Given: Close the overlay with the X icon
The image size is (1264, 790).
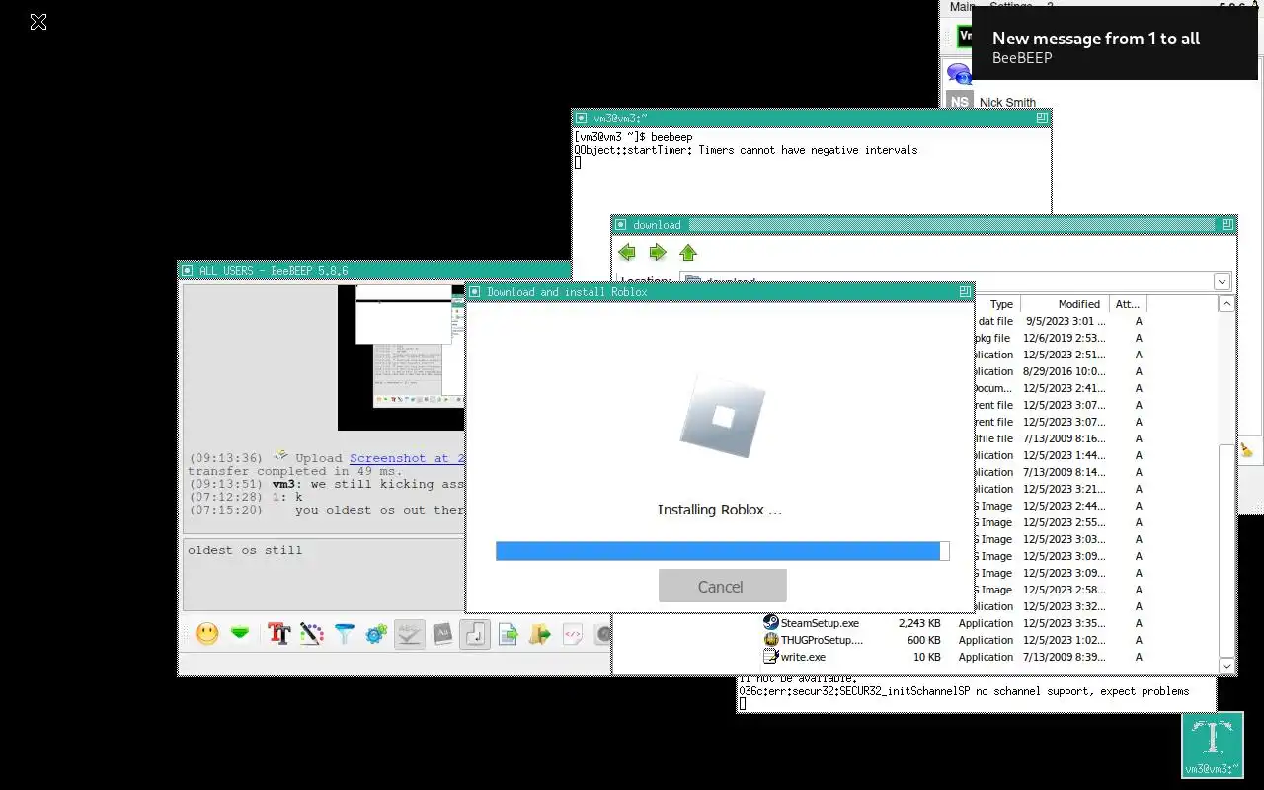Looking at the screenshot, I should tap(39, 22).
